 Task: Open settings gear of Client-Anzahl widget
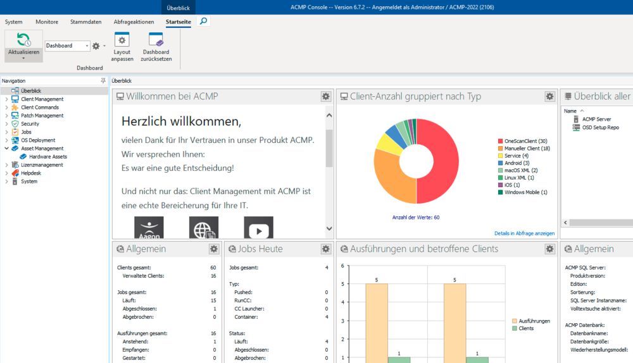click(549, 96)
